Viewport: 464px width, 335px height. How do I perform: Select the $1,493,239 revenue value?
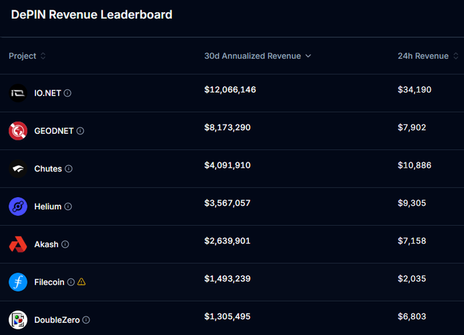(227, 279)
